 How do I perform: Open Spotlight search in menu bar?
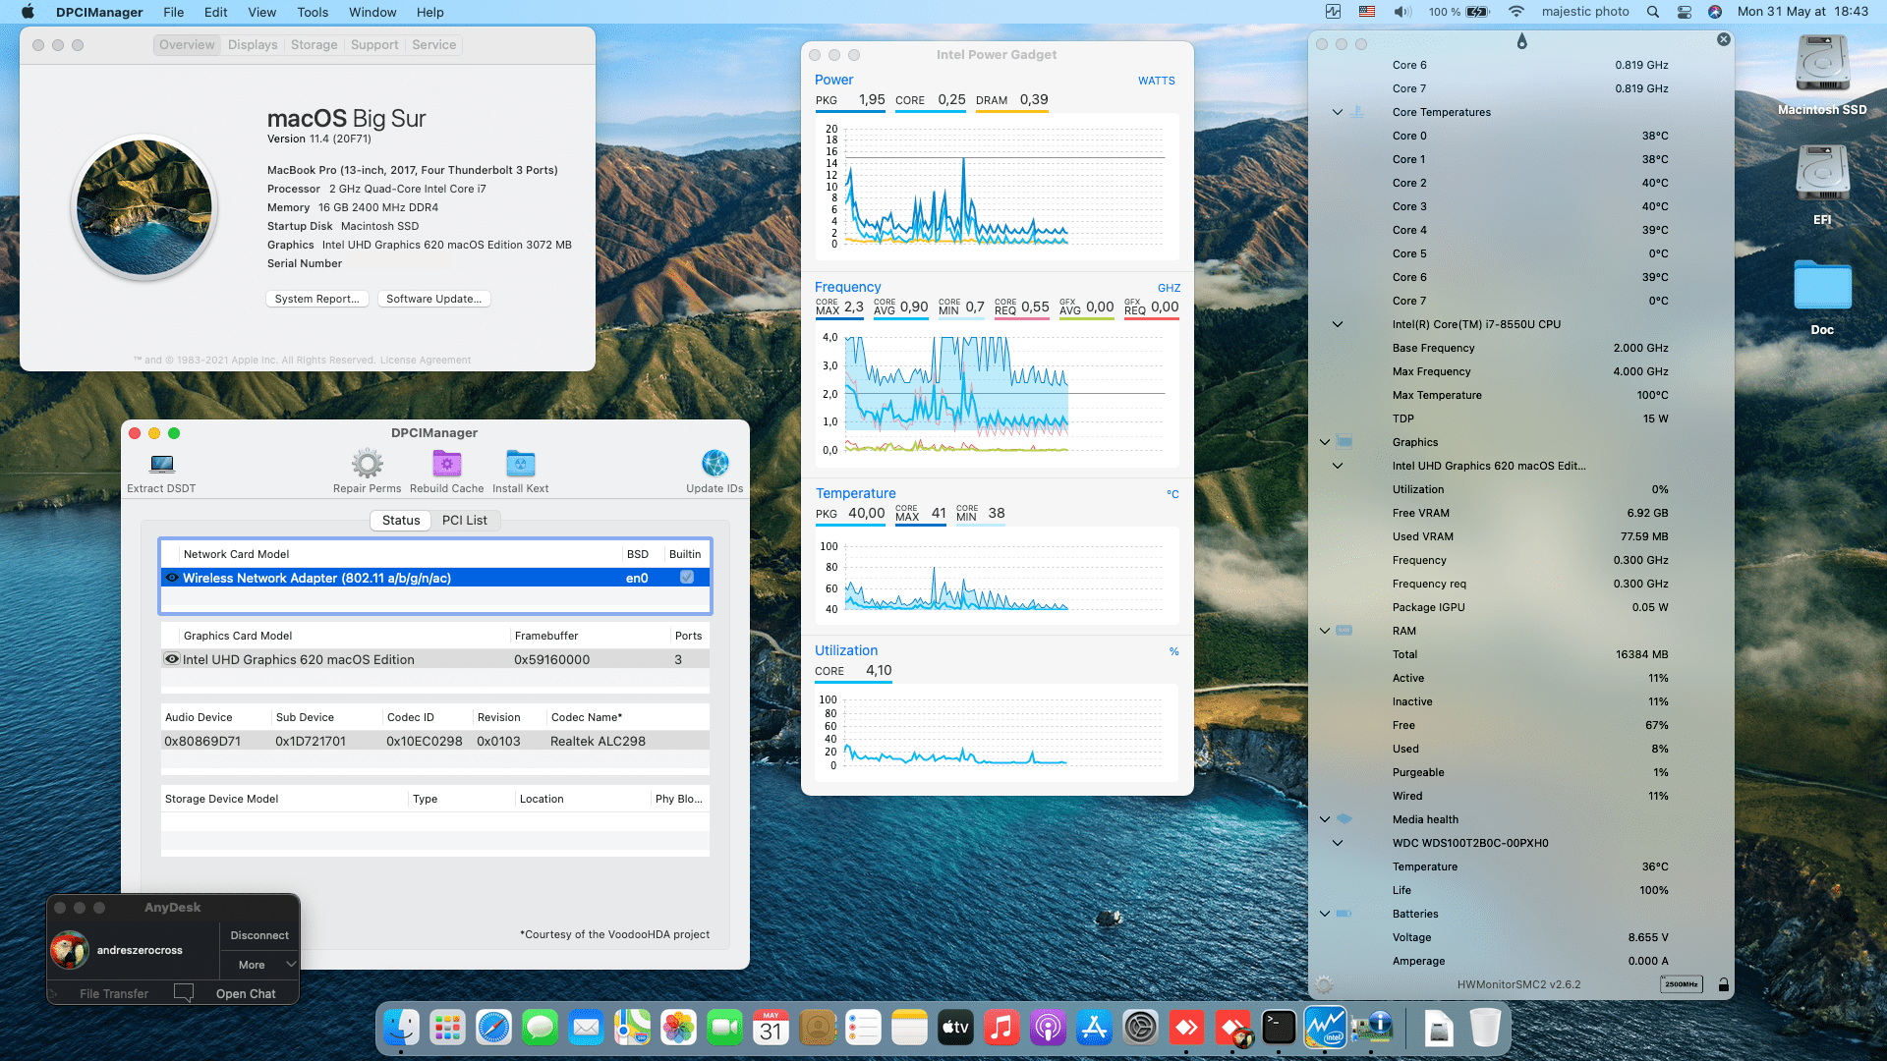pyautogui.click(x=1653, y=12)
